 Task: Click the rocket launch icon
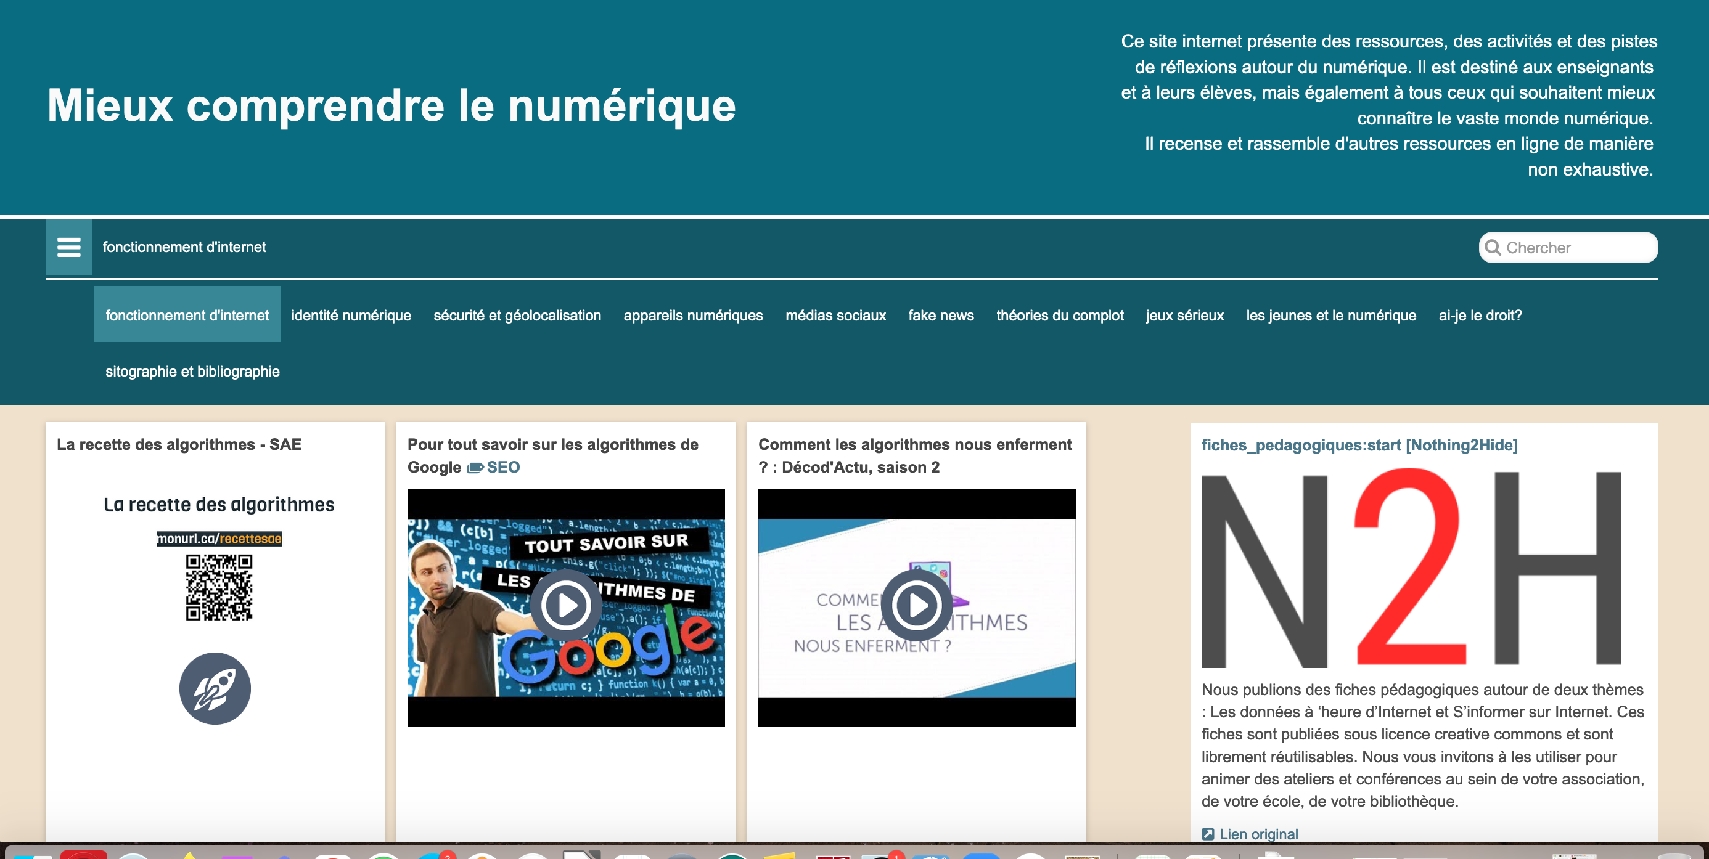click(x=215, y=688)
